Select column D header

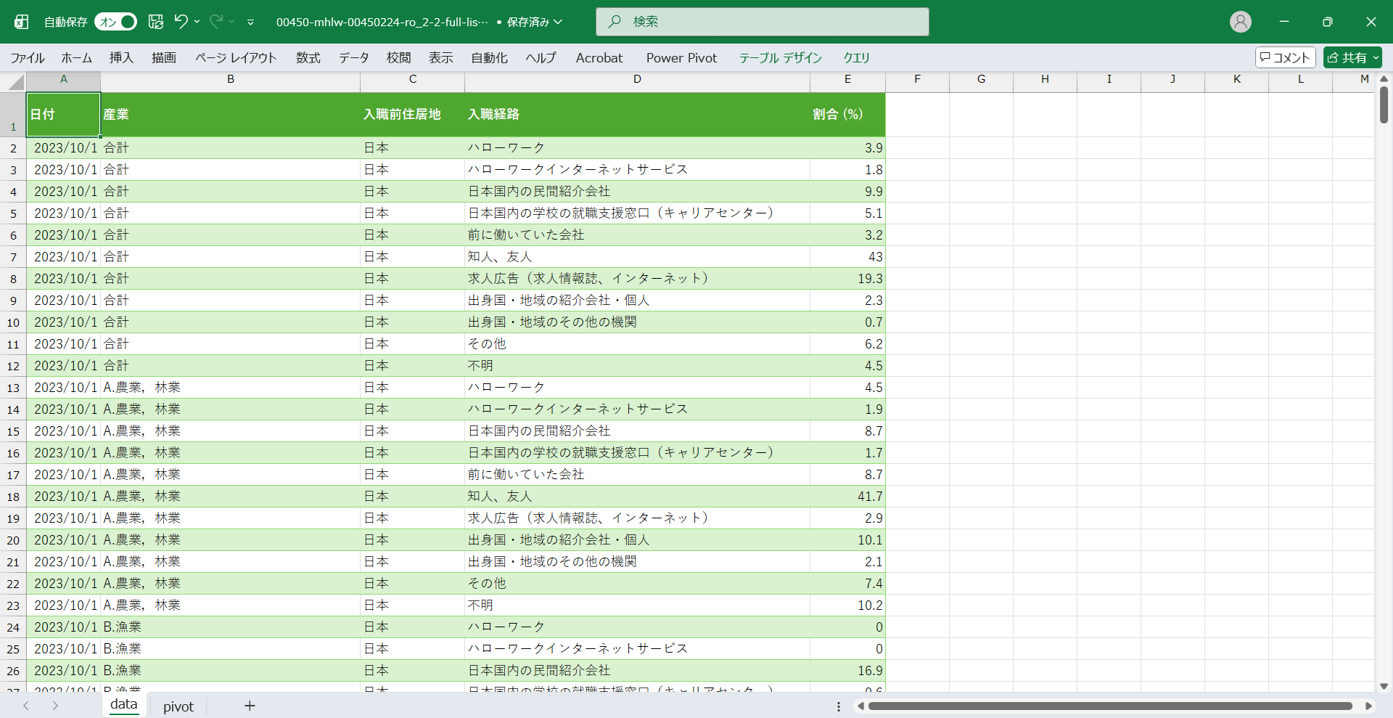637,79
